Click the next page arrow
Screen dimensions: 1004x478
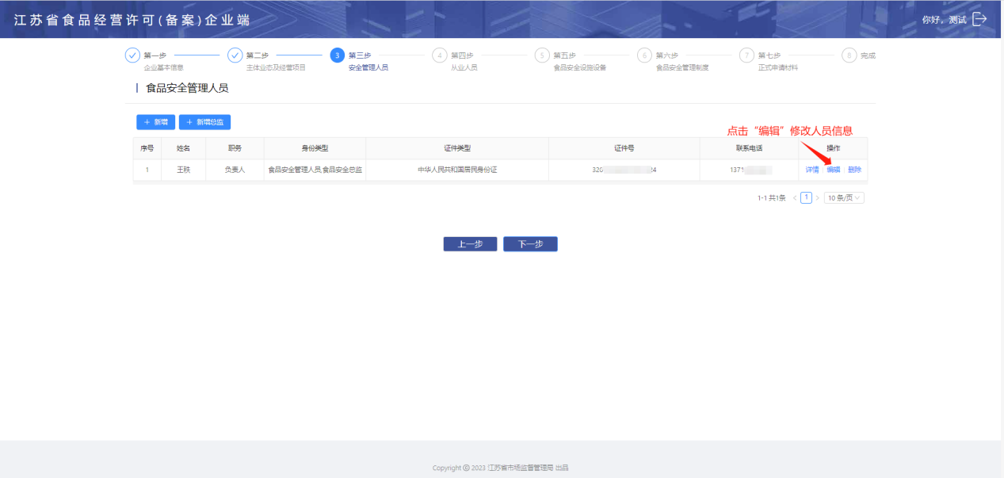817,198
